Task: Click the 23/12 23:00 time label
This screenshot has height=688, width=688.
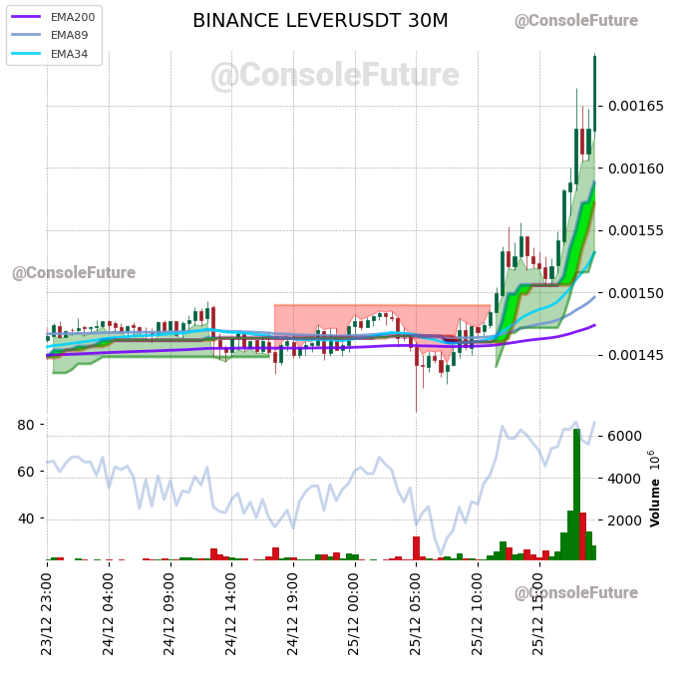Action: (47, 614)
